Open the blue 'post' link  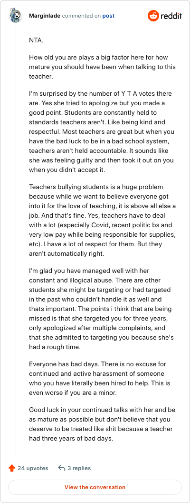tap(108, 16)
